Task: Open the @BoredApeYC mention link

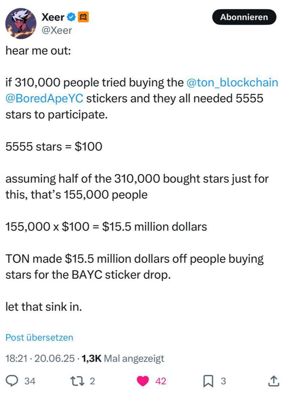Action: [45, 98]
